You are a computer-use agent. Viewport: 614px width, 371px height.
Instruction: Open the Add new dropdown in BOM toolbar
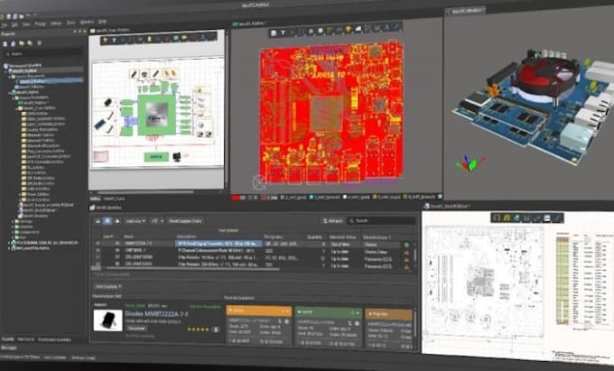[x=135, y=221]
